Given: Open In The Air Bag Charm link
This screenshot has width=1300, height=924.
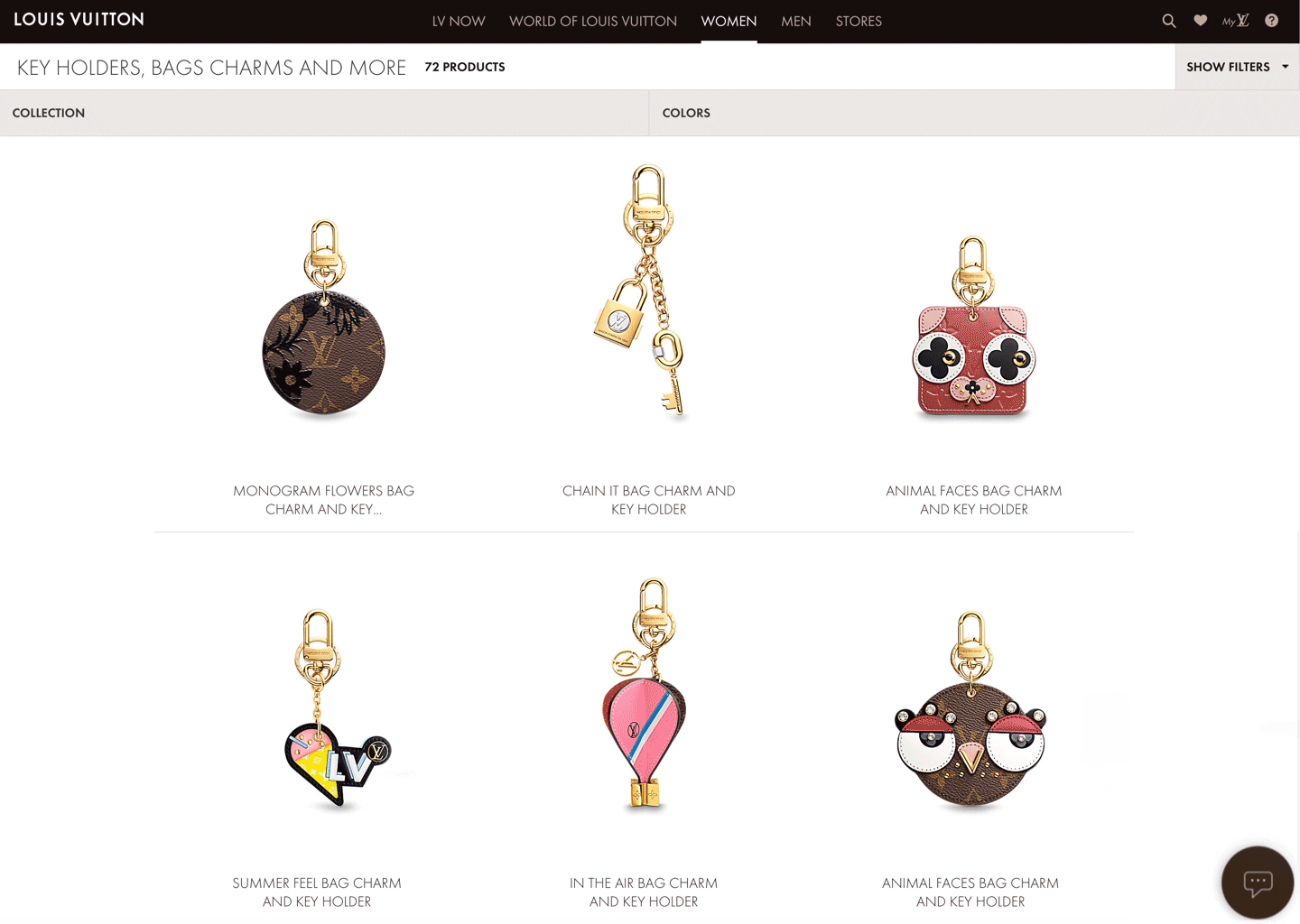Looking at the screenshot, I should [x=644, y=892].
